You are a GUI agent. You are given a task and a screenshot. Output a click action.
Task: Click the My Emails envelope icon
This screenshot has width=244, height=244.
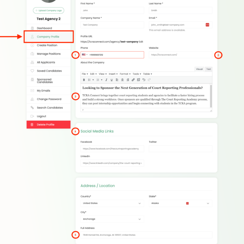(32, 91)
